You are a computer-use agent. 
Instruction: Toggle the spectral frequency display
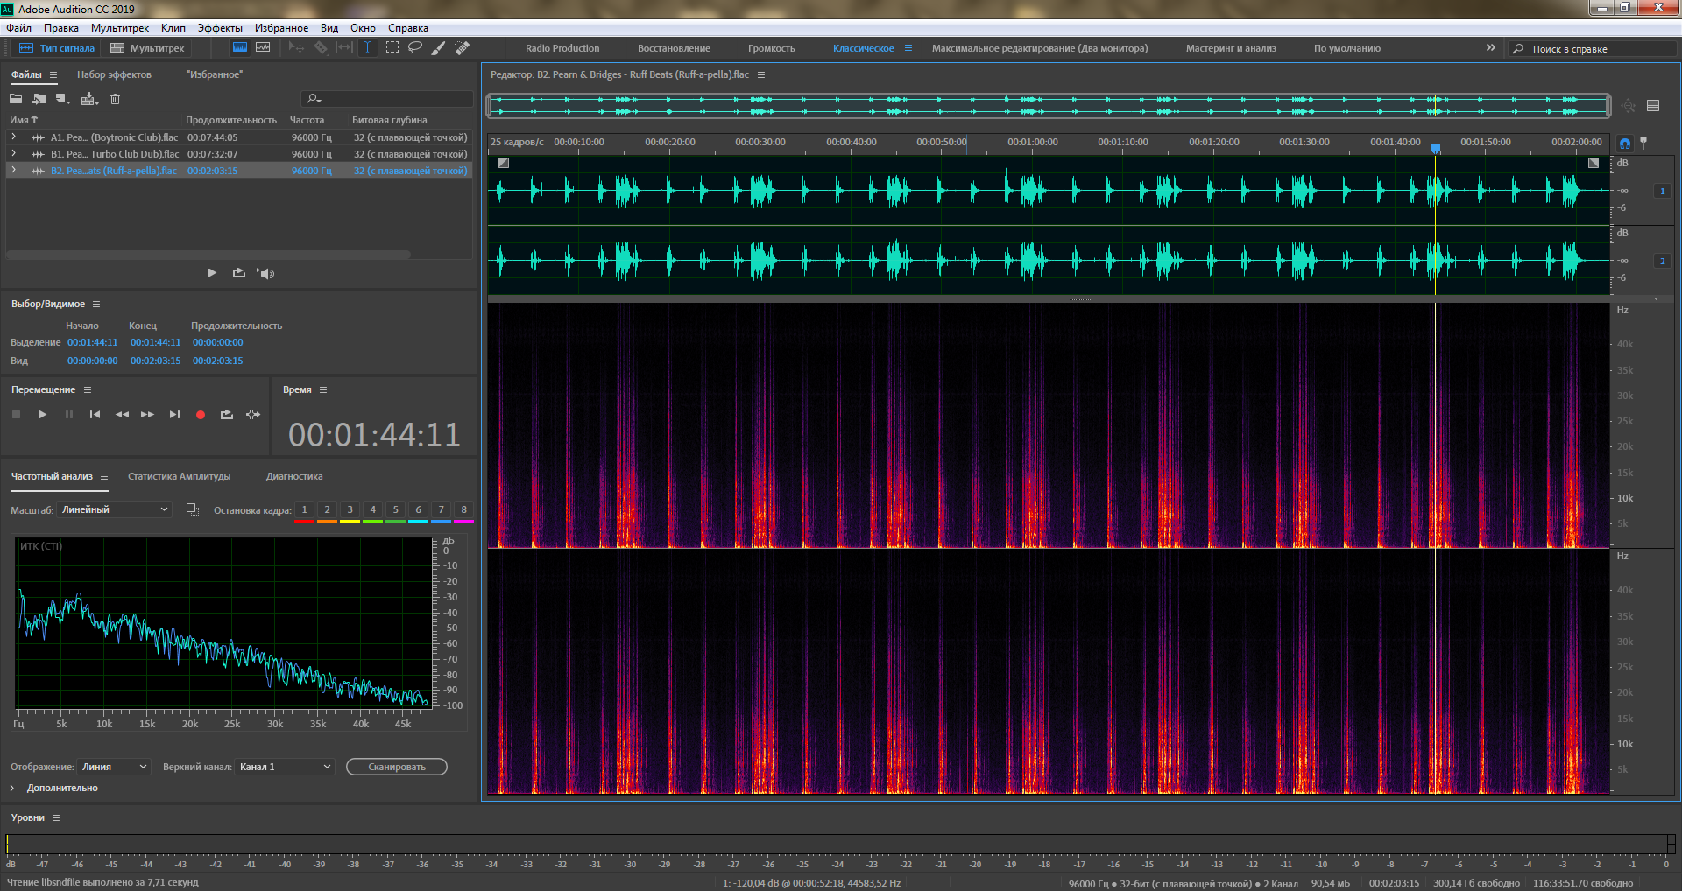pos(239,47)
